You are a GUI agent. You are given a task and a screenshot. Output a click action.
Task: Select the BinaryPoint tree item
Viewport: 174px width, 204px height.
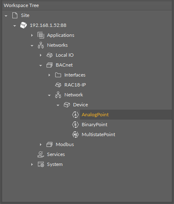point(94,125)
